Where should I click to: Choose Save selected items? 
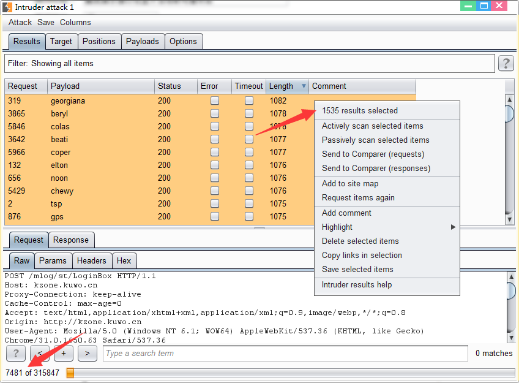click(387, 270)
